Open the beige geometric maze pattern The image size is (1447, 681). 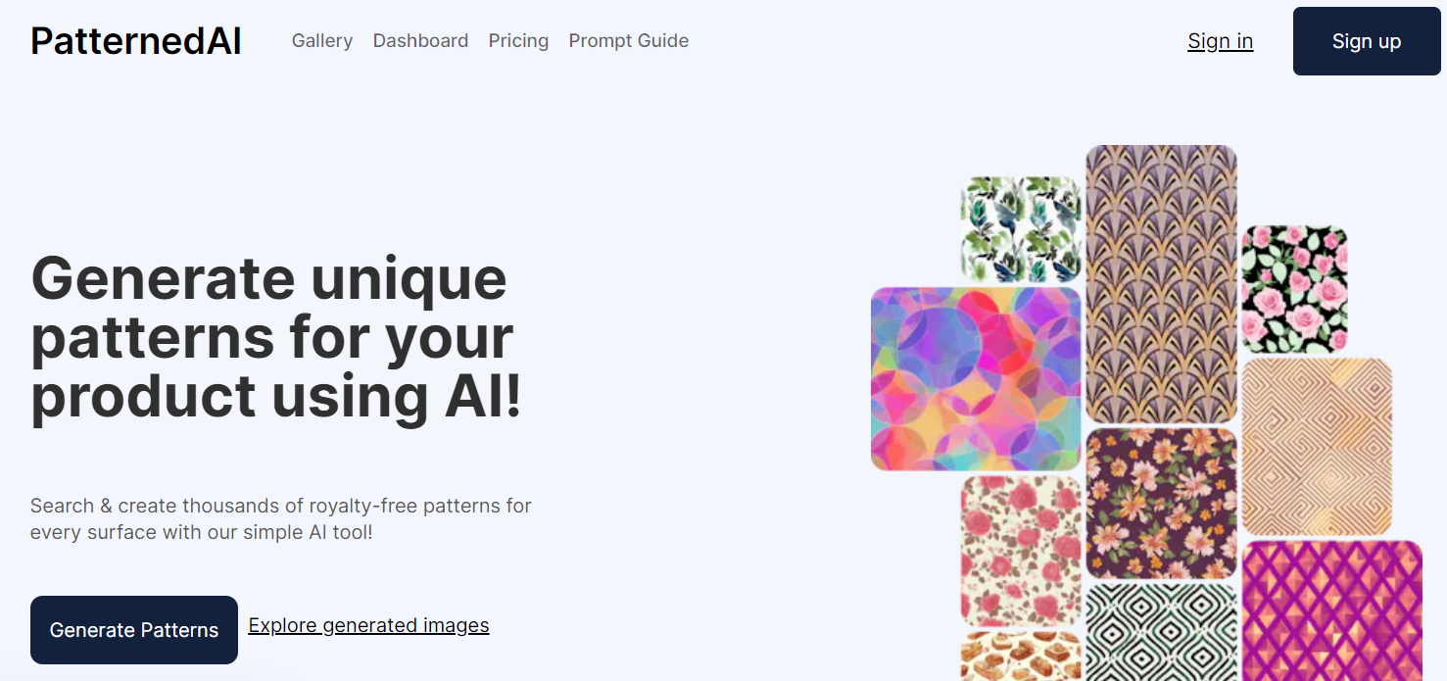coord(1316,447)
